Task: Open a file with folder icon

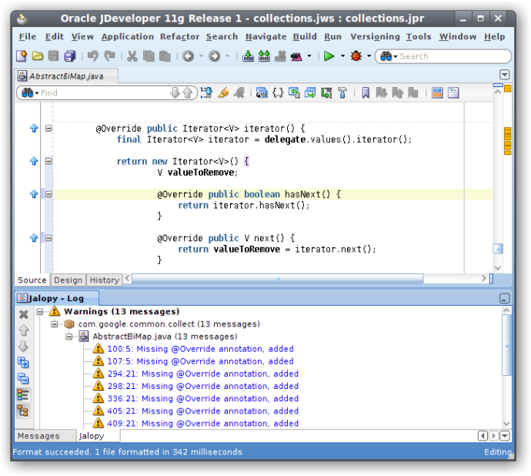Action: click(x=38, y=56)
